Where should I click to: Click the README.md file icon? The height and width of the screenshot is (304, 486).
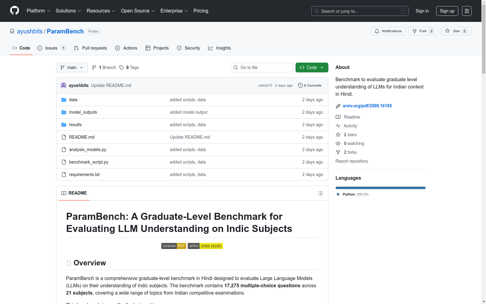coord(64,137)
